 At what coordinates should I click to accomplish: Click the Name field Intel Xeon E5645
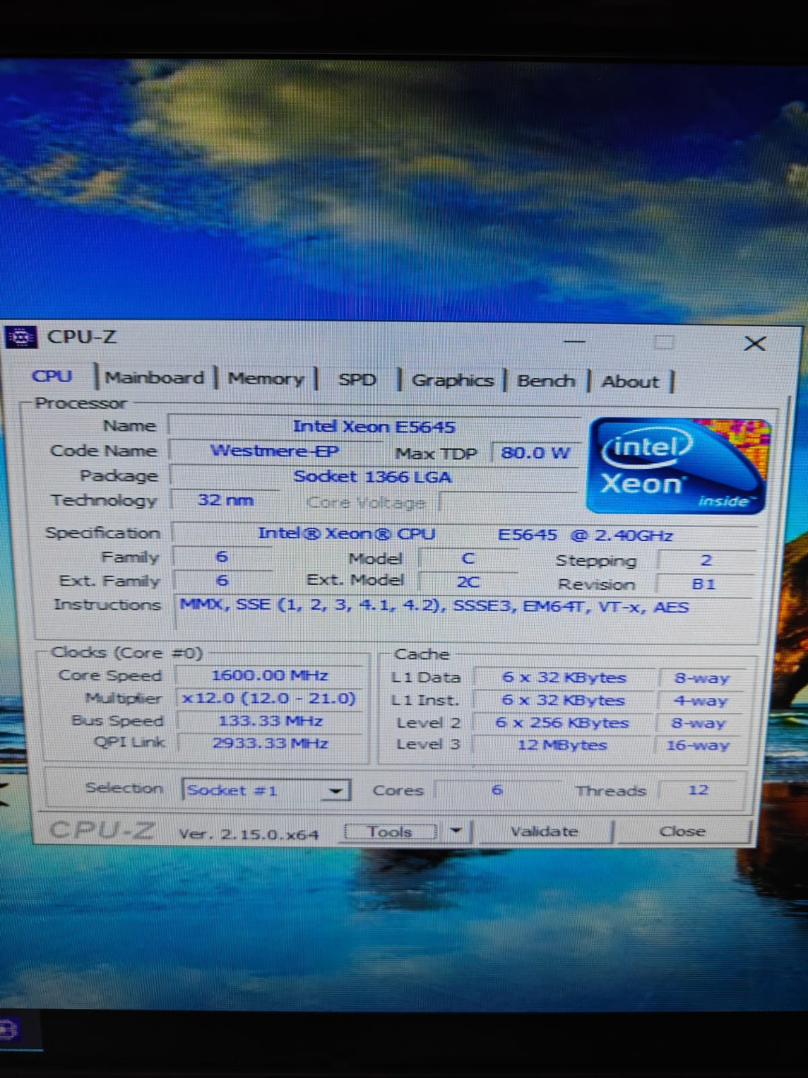[374, 426]
